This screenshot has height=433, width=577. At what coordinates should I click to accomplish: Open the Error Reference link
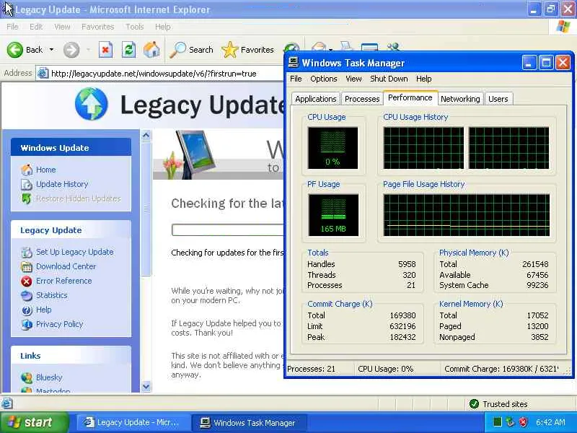coord(64,281)
